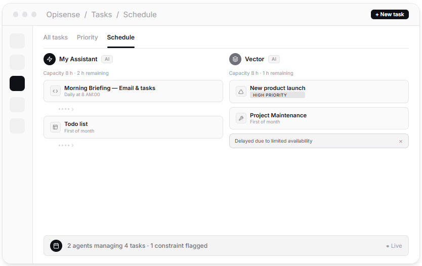
Task: Select the active black sidebar item
Action: 17,83
